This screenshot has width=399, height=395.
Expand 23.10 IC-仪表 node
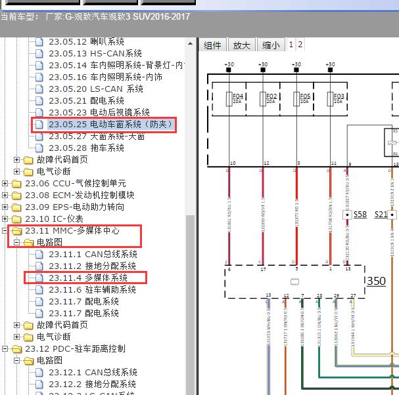[5, 218]
